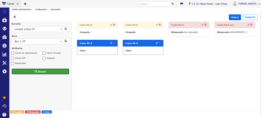Screen dimensions: 261x118
Task: Go to Configuracion breadcrumb
Action: [x=41, y=9]
